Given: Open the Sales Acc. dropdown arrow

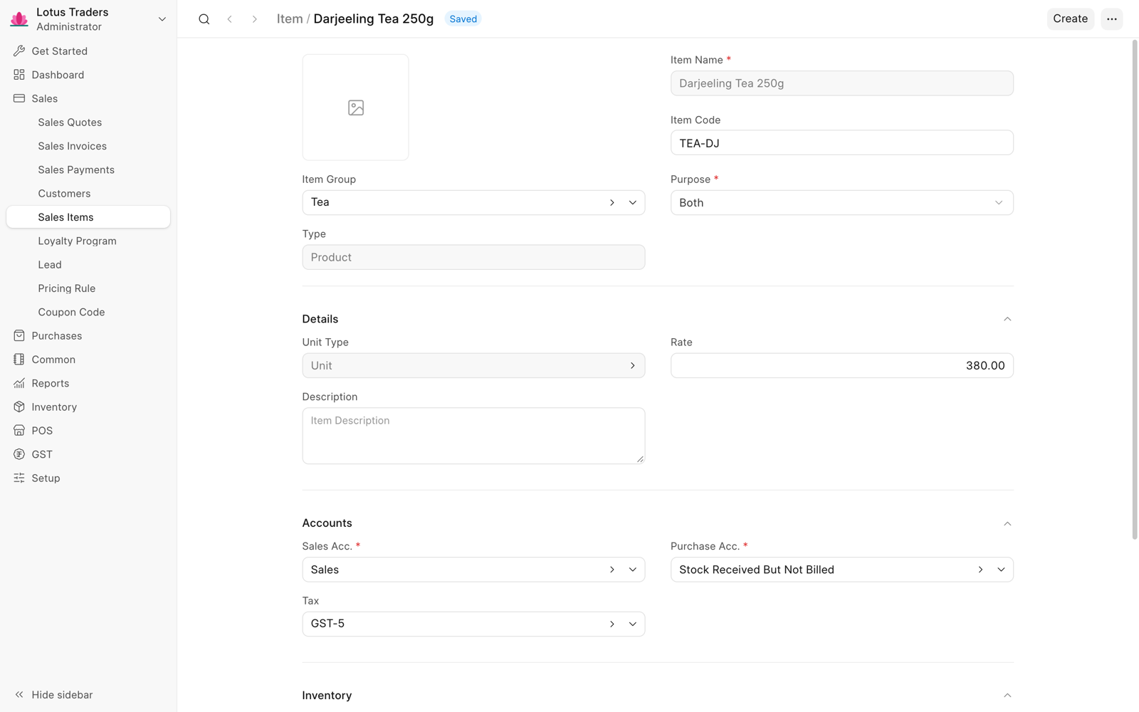Looking at the screenshot, I should click(632, 570).
